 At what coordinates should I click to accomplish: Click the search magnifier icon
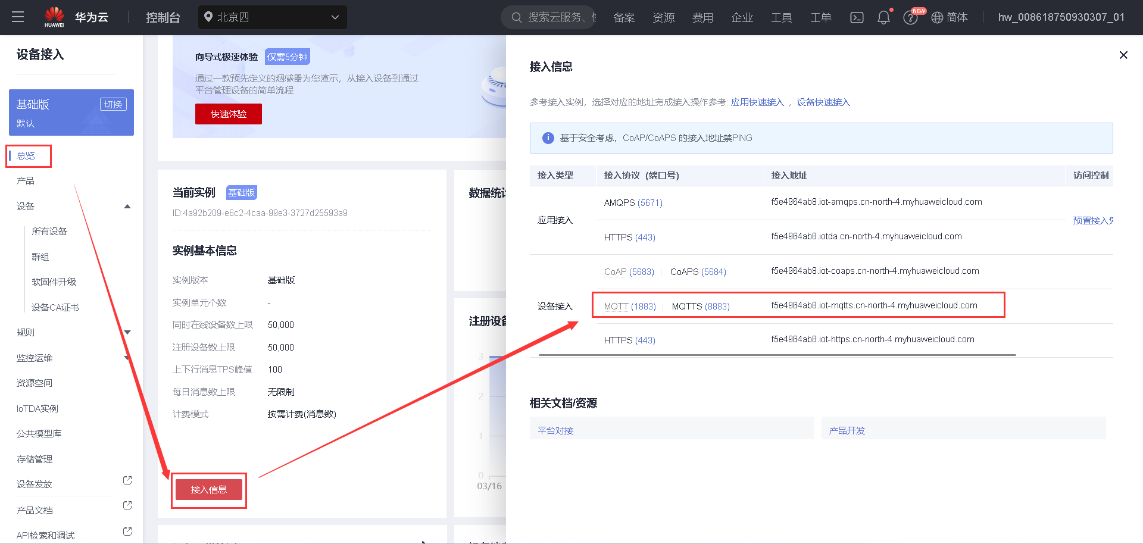click(516, 17)
